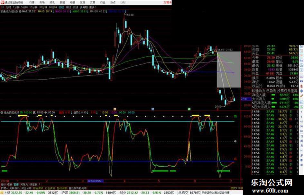Switch to the 月线 monthly period

pos(76,7)
